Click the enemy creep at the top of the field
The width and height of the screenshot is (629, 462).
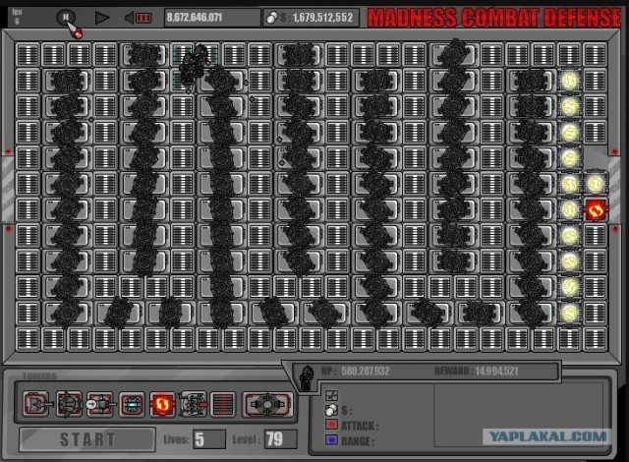tap(195, 66)
